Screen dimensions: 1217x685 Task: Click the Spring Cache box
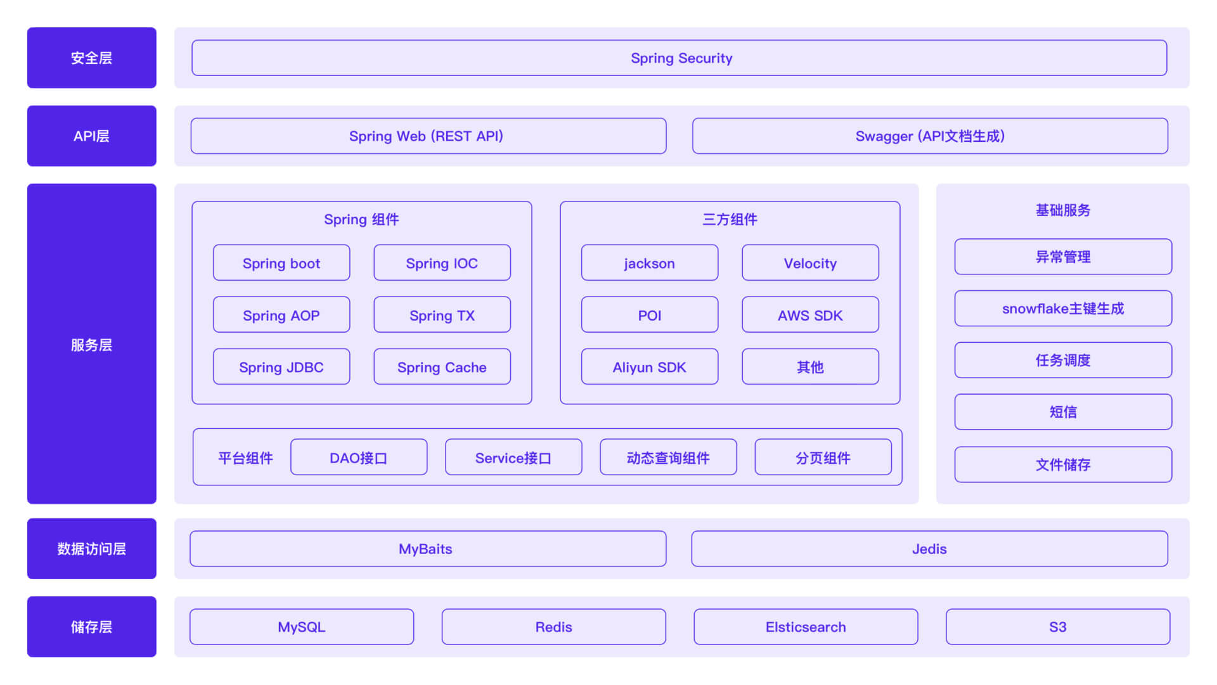(442, 367)
